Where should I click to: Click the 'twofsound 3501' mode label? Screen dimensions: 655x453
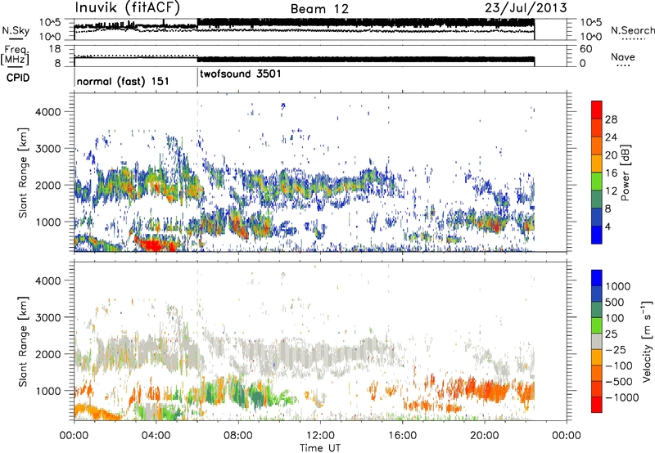[x=241, y=74]
